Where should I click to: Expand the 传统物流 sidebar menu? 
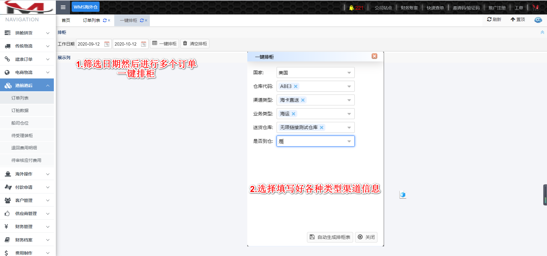27,46
